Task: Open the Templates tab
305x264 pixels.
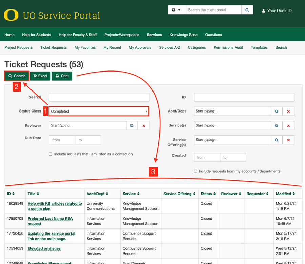Action: 259,48
